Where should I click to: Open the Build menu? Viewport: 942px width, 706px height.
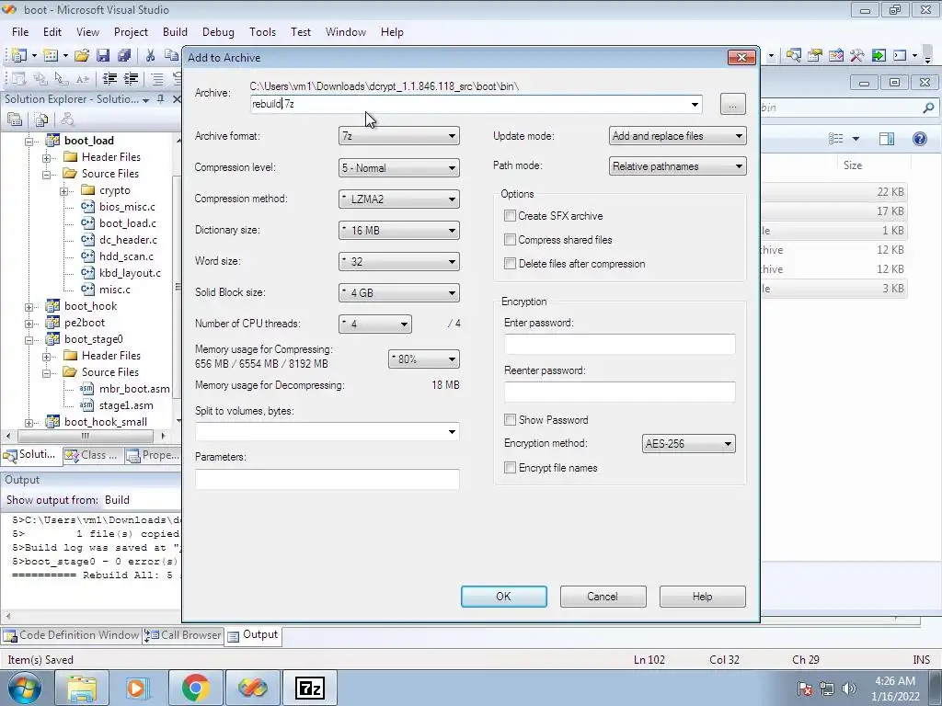[x=175, y=32]
